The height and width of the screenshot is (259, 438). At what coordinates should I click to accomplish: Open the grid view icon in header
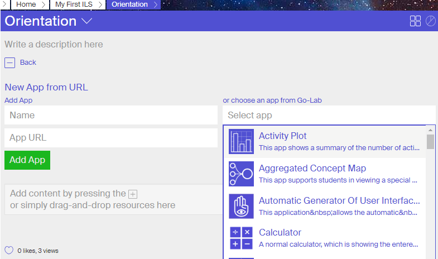[415, 21]
